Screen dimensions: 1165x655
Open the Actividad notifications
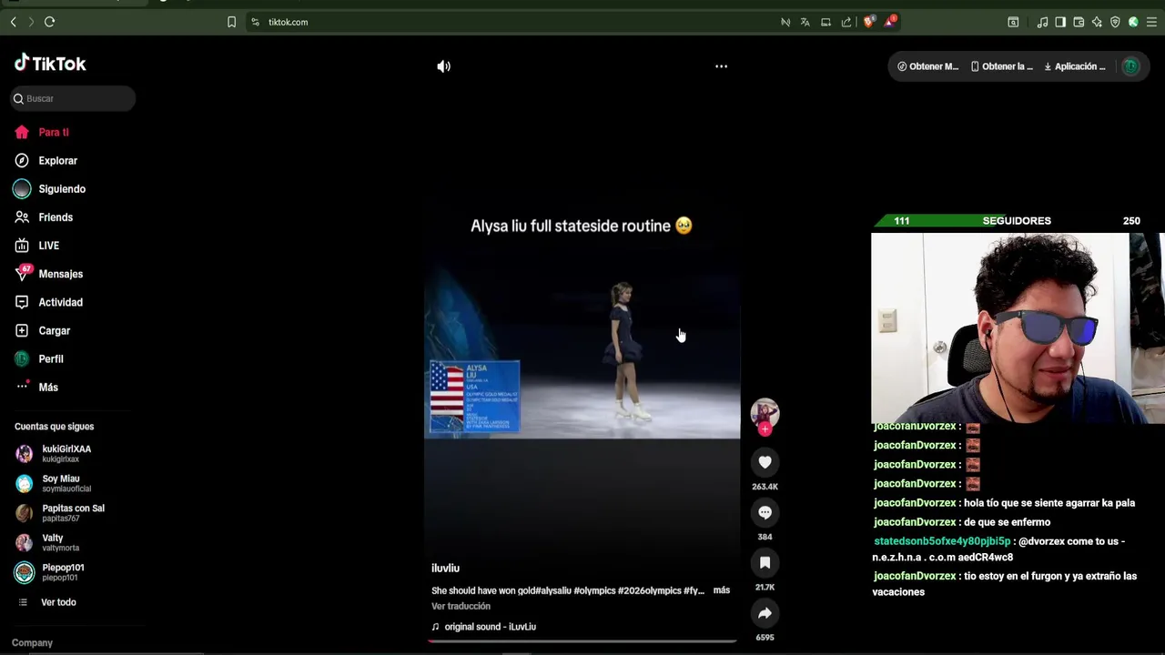[x=49, y=302]
